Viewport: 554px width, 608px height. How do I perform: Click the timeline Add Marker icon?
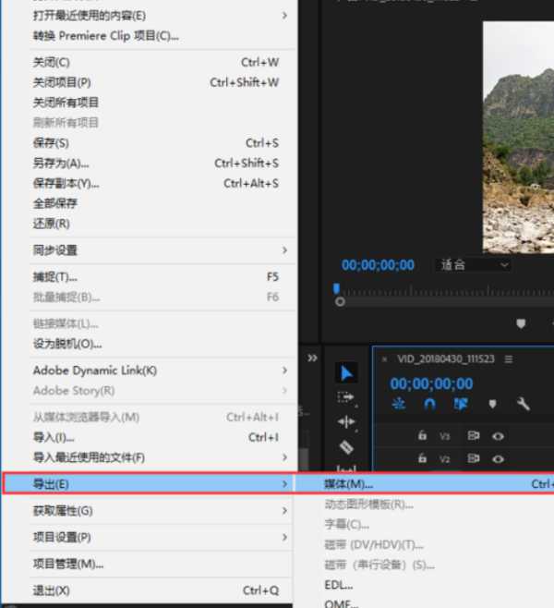492,404
